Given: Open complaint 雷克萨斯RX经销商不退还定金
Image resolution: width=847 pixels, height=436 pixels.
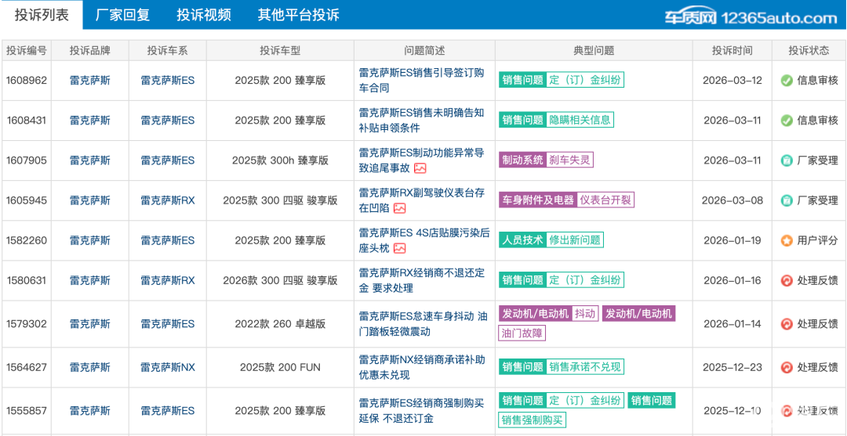Looking at the screenshot, I should (x=421, y=280).
